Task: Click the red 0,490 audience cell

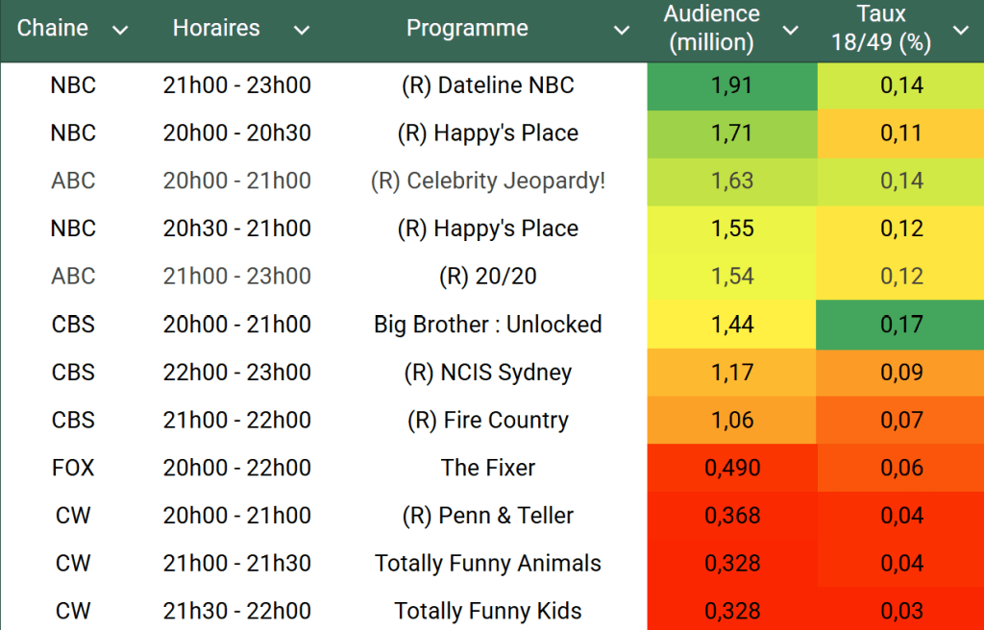Action: [x=732, y=468]
